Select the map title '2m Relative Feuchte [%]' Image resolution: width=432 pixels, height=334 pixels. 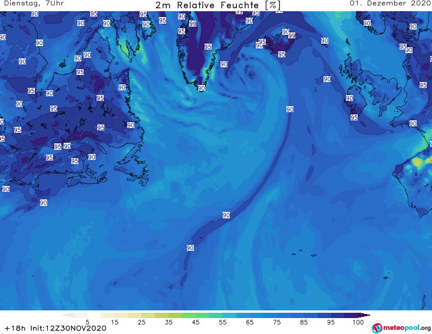(218, 5)
